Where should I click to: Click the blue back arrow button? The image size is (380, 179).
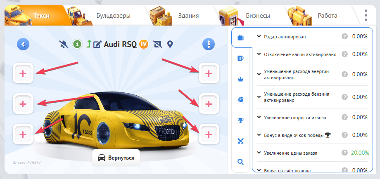coord(24,44)
